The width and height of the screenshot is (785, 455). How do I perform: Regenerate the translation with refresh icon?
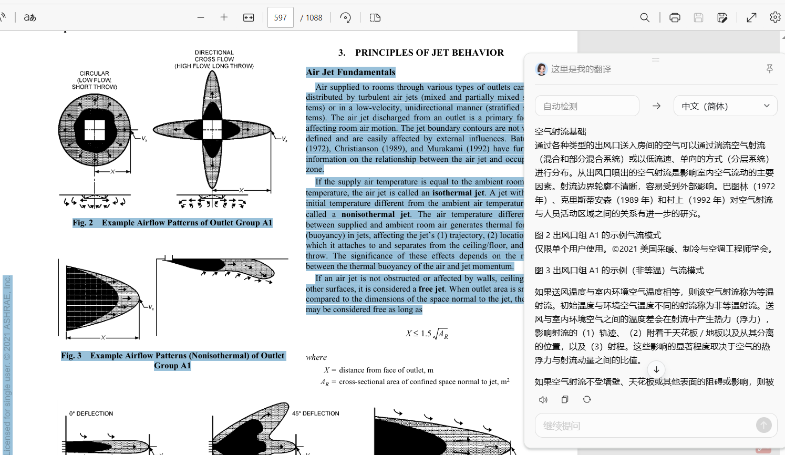point(587,400)
